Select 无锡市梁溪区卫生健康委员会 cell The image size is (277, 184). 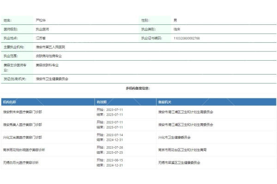tap(179, 162)
